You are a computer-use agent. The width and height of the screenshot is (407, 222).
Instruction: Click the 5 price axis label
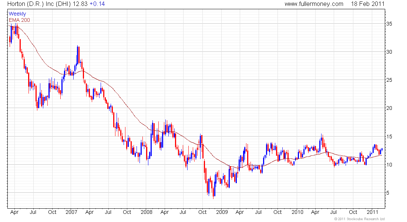point(388,193)
